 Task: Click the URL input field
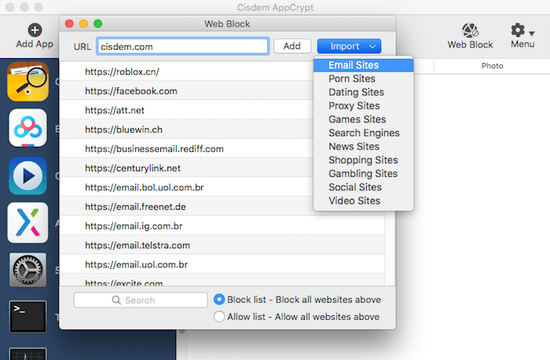pyautogui.click(x=183, y=46)
